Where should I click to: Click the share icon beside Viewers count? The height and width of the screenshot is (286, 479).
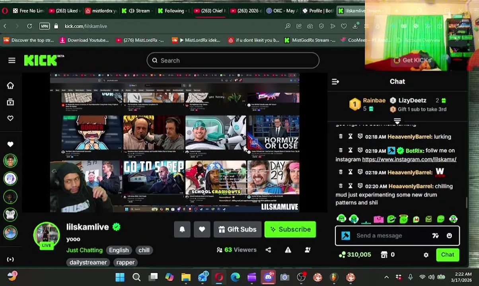(268, 250)
